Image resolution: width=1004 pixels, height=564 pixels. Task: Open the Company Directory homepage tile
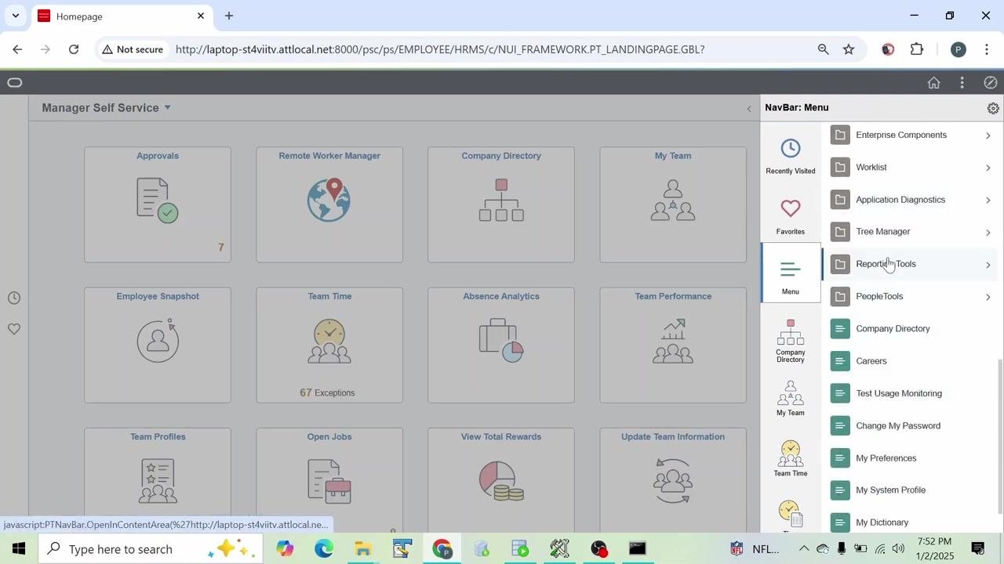[x=501, y=204]
